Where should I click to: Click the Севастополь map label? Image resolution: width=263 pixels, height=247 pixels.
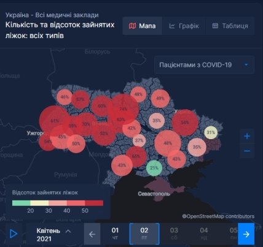pyautogui.click(x=154, y=194)
